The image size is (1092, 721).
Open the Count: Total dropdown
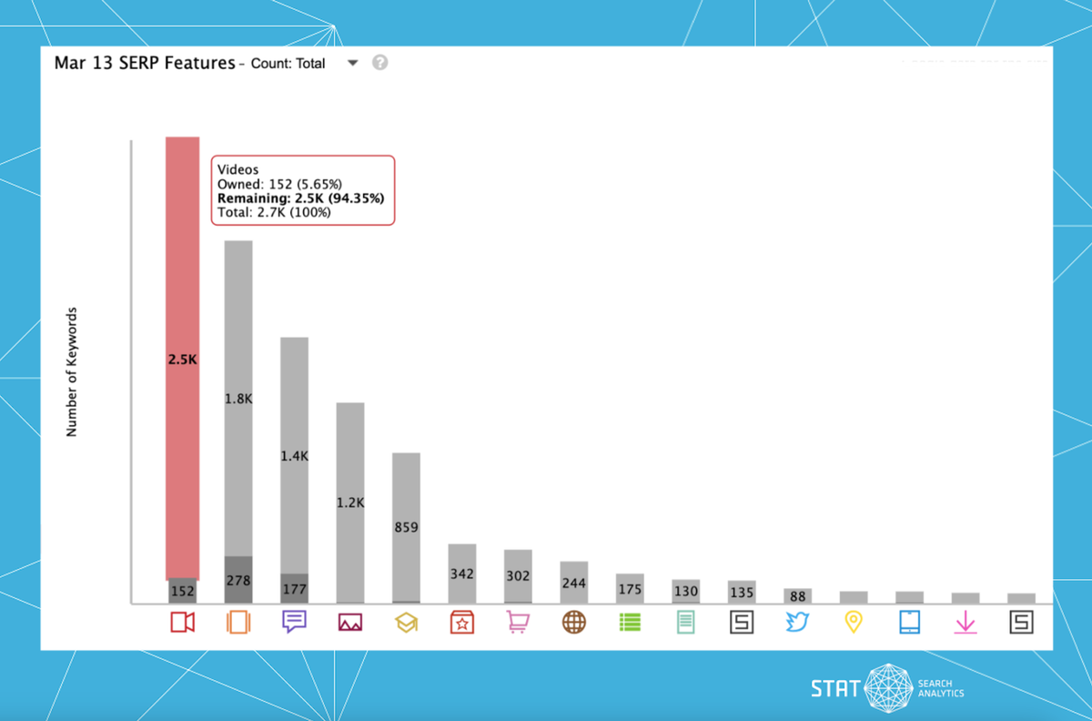pos(353,63)
